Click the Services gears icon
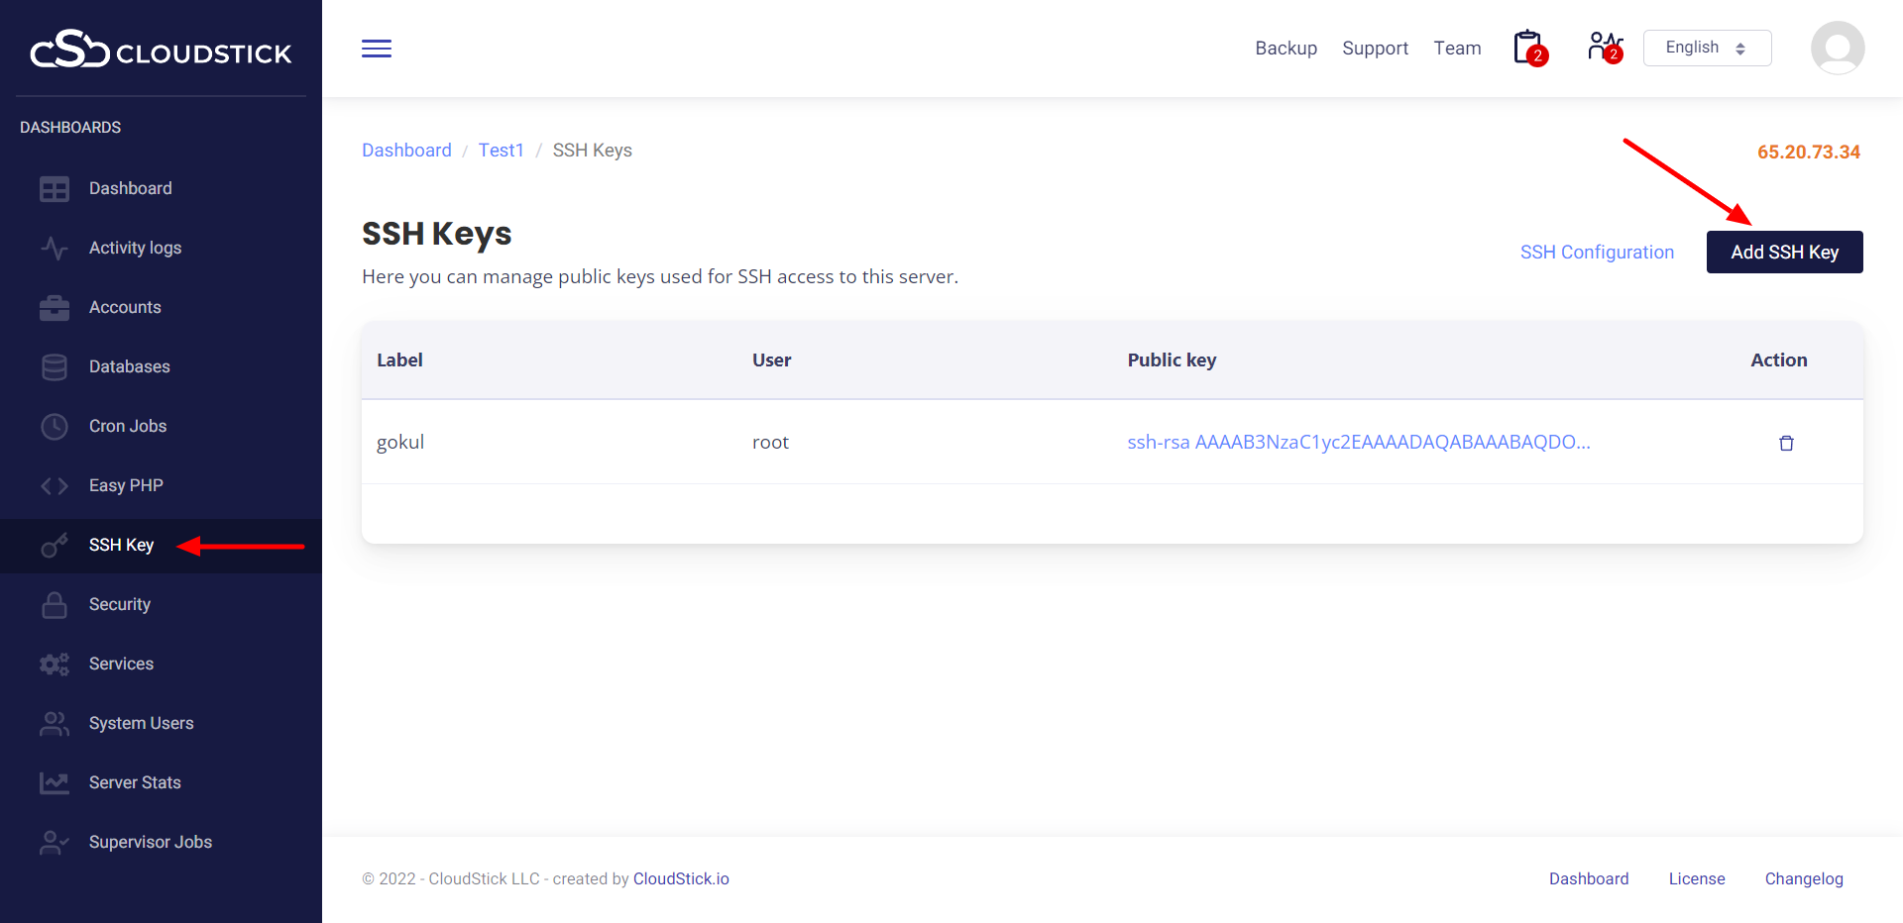Image resolution: width=1903 pixels, height=923 pixels. pyautogui.click(x=55, y=665)
